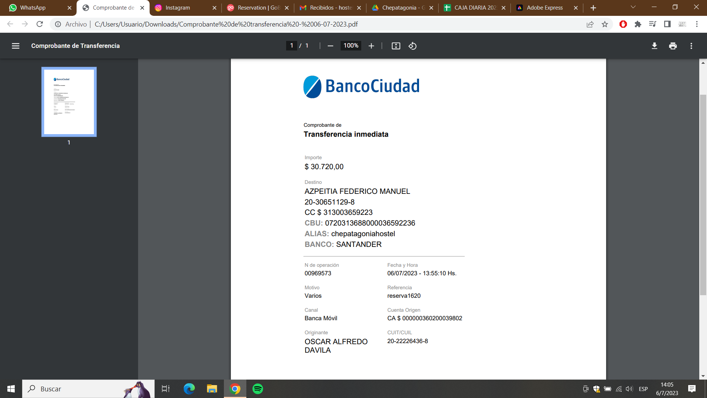Click the zoom percentage field
Screen dimensions: 707x398
point(351,46)
